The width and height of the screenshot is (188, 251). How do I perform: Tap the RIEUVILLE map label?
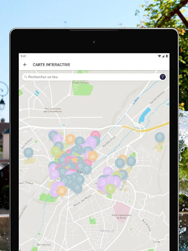(107, 231)
